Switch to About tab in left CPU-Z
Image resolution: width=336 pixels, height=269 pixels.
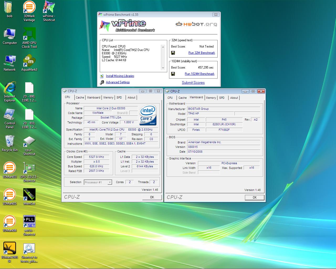(x=132, y=97)
